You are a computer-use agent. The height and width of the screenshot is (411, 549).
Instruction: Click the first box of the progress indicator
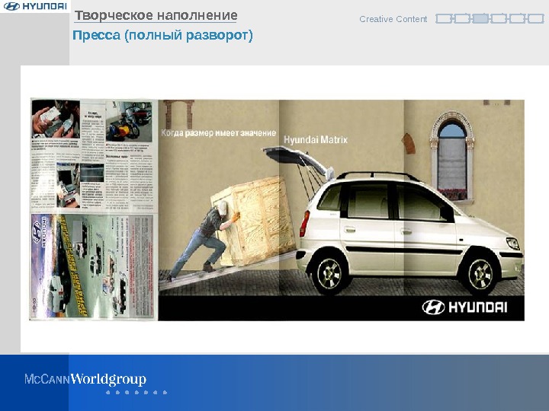[x=444, y=18]
